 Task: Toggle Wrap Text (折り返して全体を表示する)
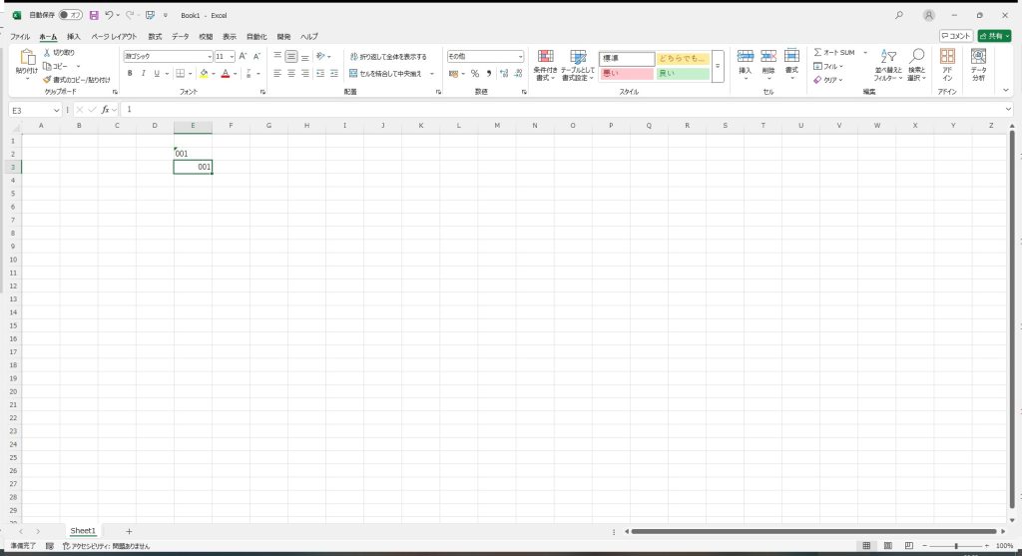pos(388,57)
